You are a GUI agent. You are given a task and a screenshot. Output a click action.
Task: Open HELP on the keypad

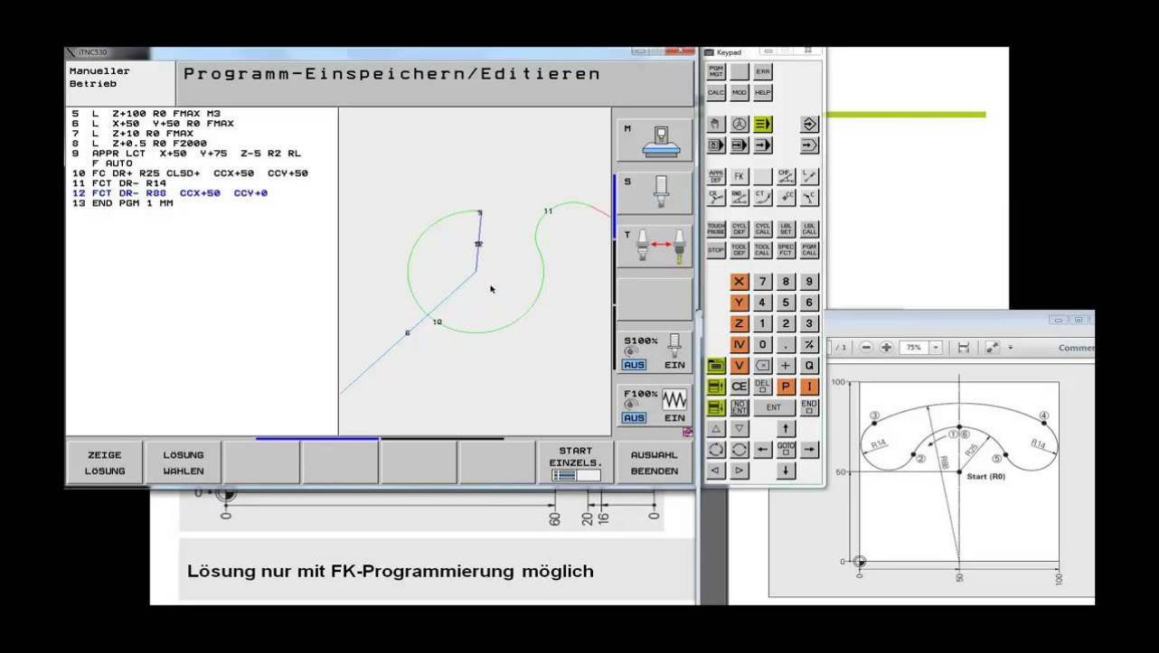tap(763, 92)
